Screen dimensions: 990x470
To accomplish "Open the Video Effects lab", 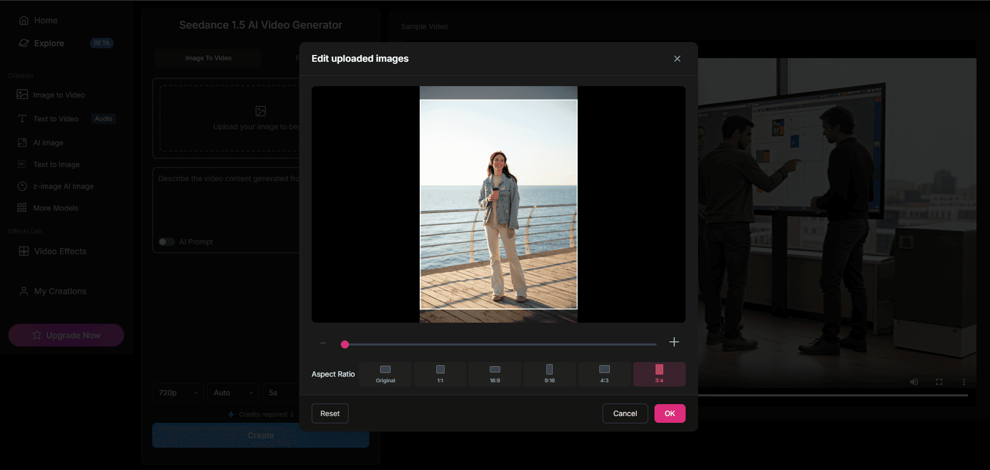I will [59, 251].
